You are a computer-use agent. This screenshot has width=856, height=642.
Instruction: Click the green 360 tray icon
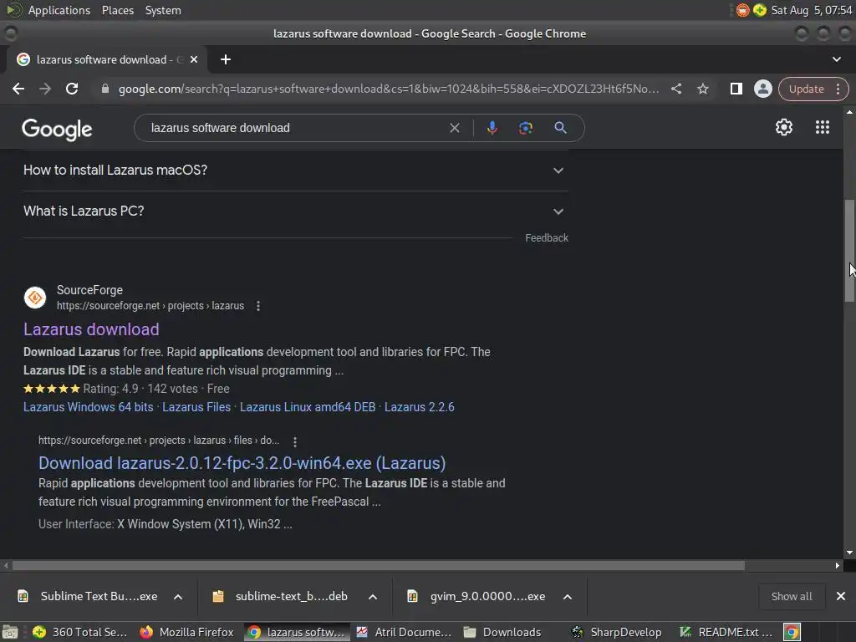759,10
